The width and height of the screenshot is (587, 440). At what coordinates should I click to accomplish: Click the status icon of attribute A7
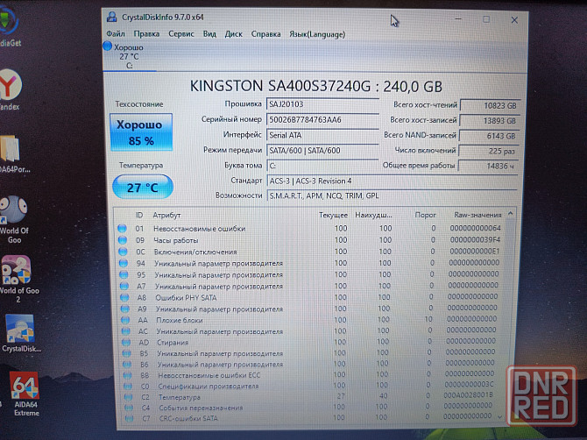(124, 286)
